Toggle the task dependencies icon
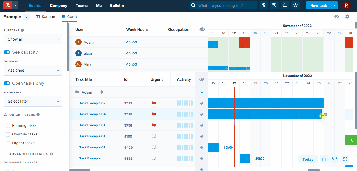The width and height of the screenshot is (357, 171). (335, 159)
